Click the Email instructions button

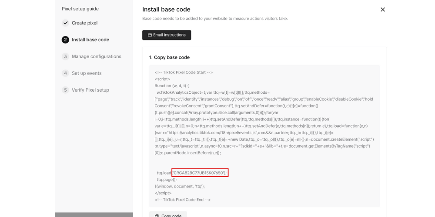[167, 35]
